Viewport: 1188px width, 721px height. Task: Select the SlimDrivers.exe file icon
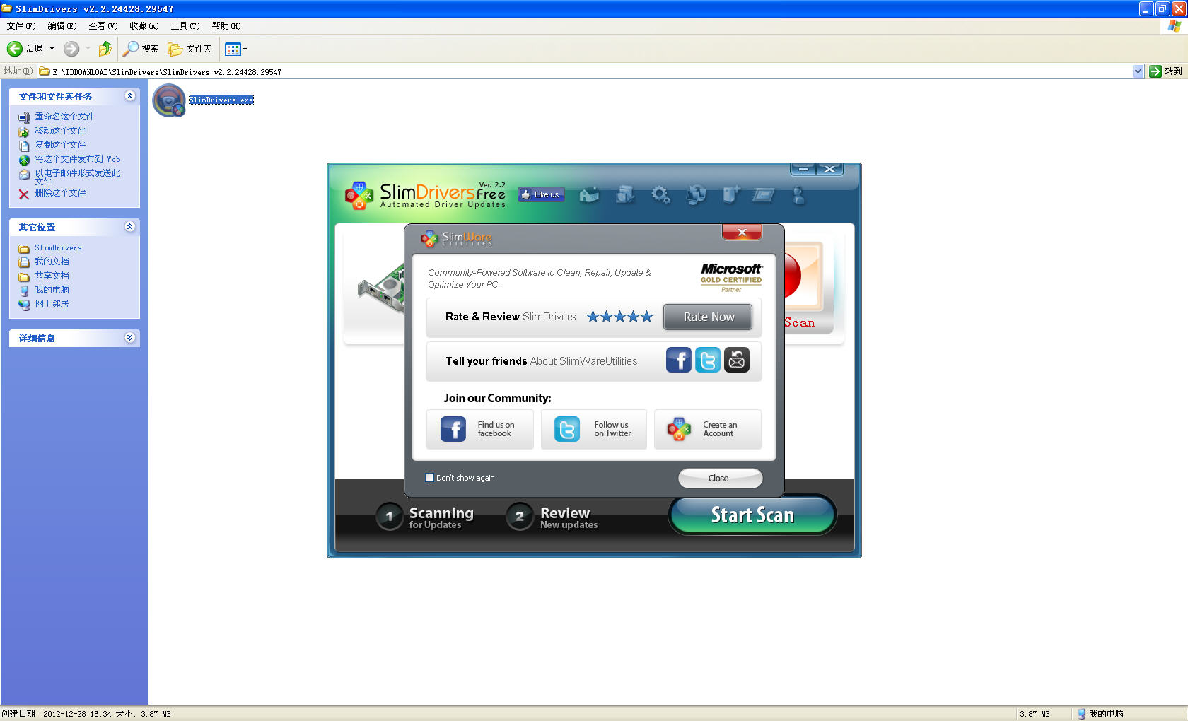tap(169, 101)
